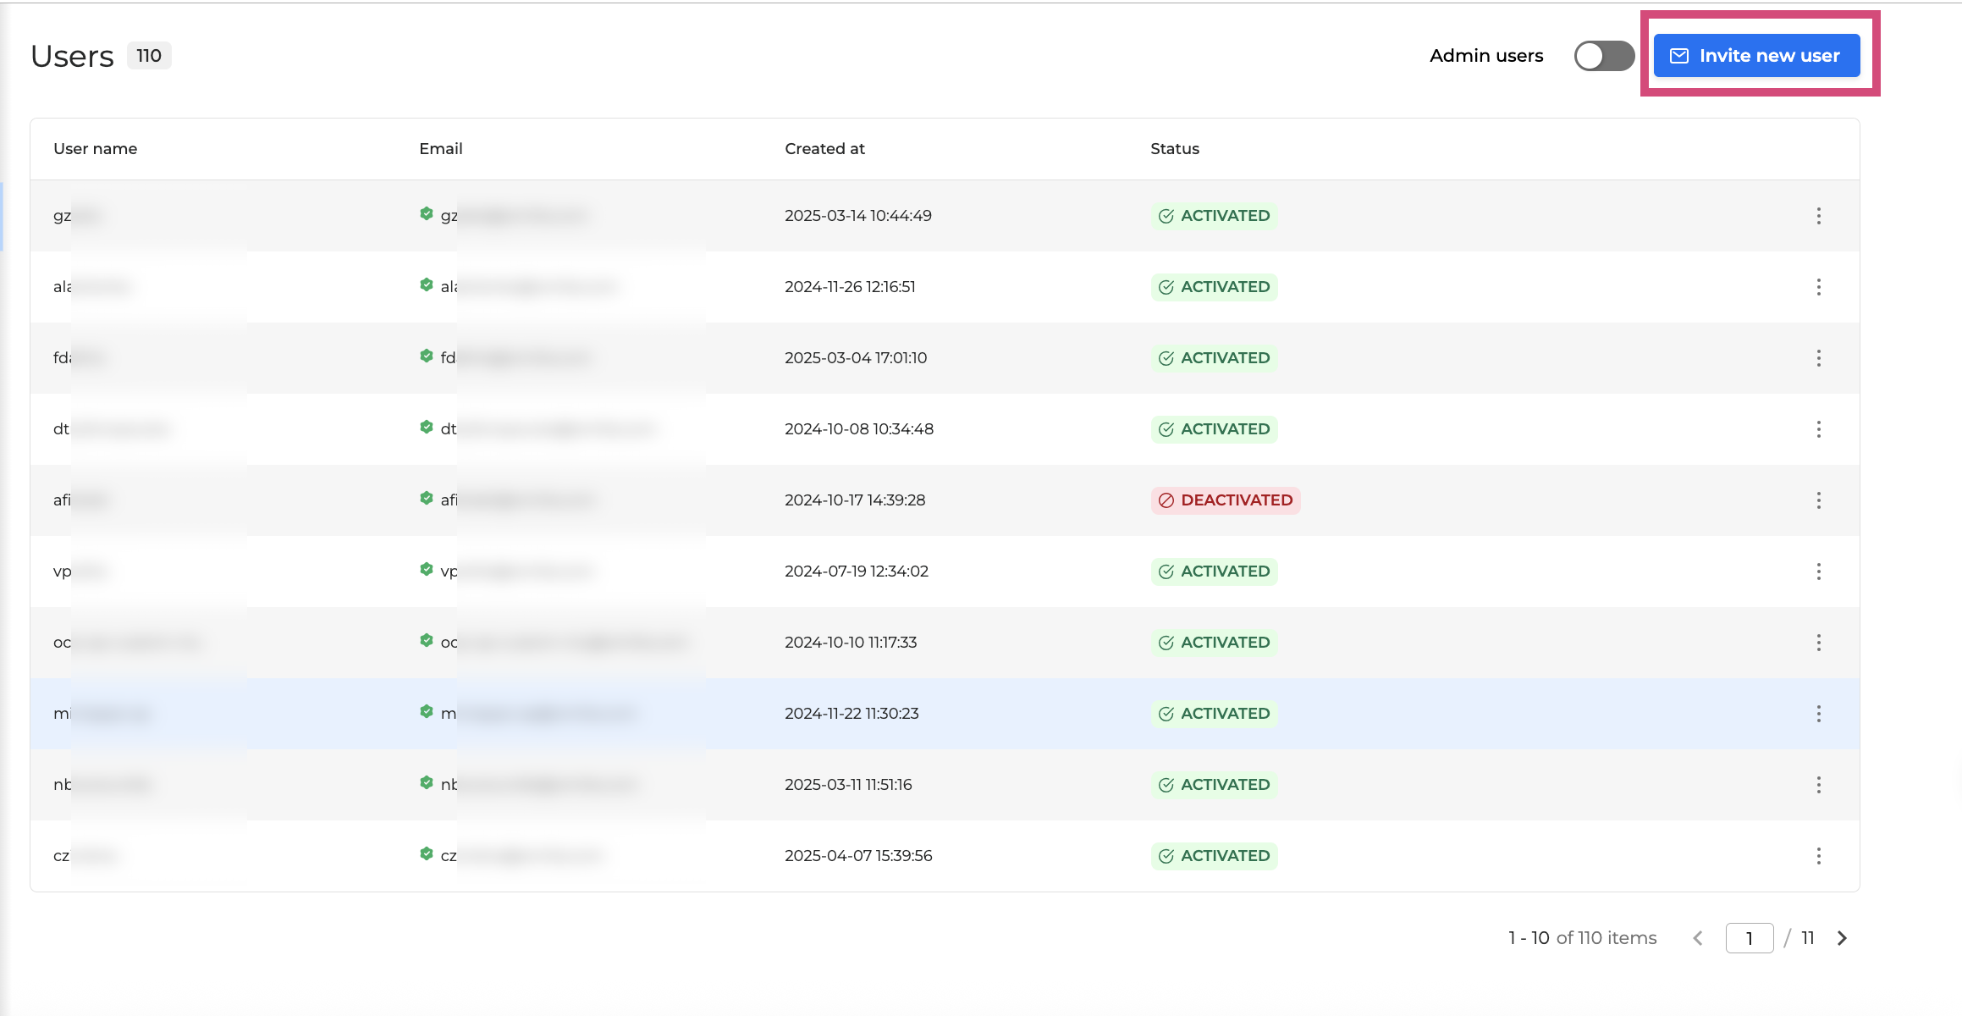Go to the next page of users

tap(1842, 938)
